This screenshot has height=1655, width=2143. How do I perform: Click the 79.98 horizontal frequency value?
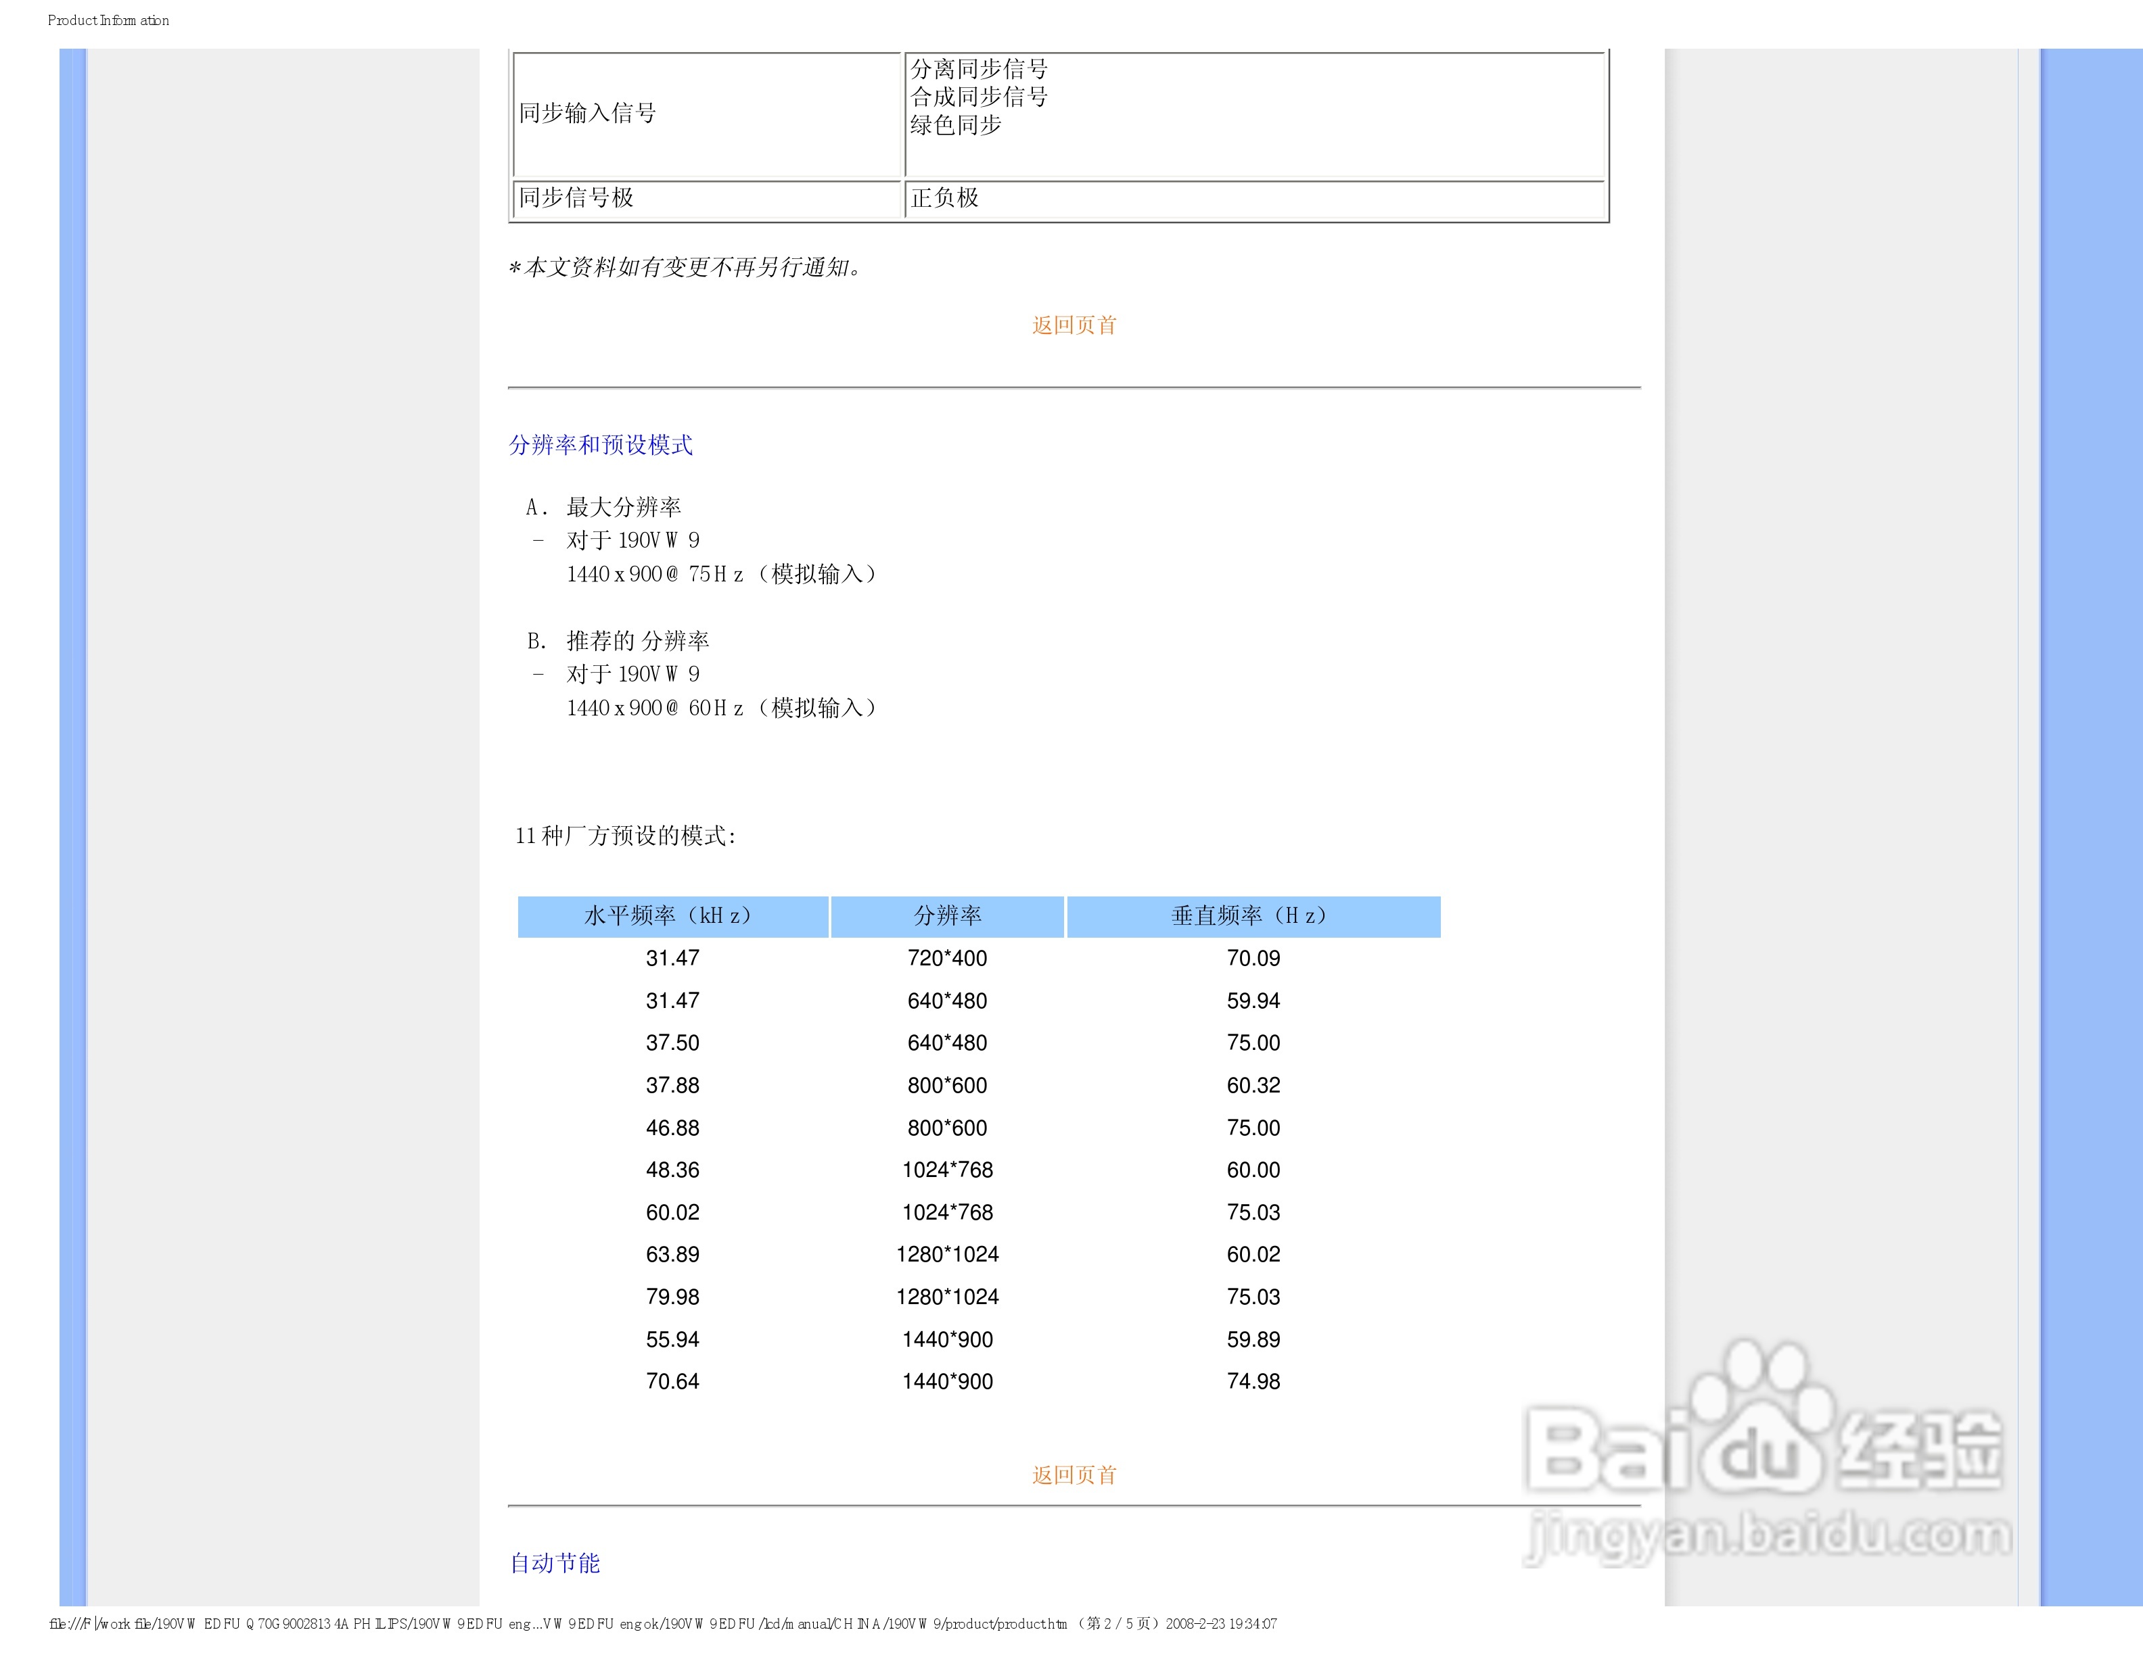pos(672,1297)
